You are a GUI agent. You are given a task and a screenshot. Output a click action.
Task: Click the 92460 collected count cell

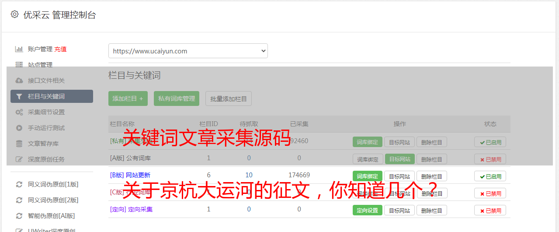299,141
